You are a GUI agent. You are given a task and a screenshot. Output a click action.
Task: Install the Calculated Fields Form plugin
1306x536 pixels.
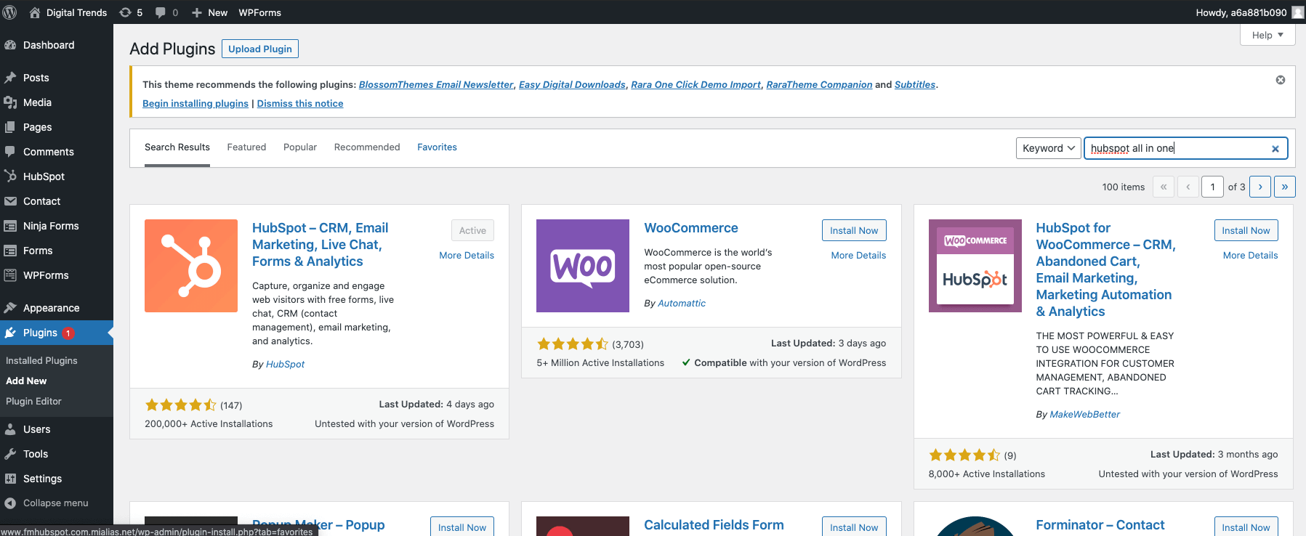[x=854, y=526]
